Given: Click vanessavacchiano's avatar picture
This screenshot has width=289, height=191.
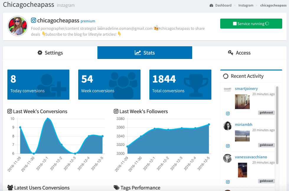Looking at the screenshot, I should (228, 158).
